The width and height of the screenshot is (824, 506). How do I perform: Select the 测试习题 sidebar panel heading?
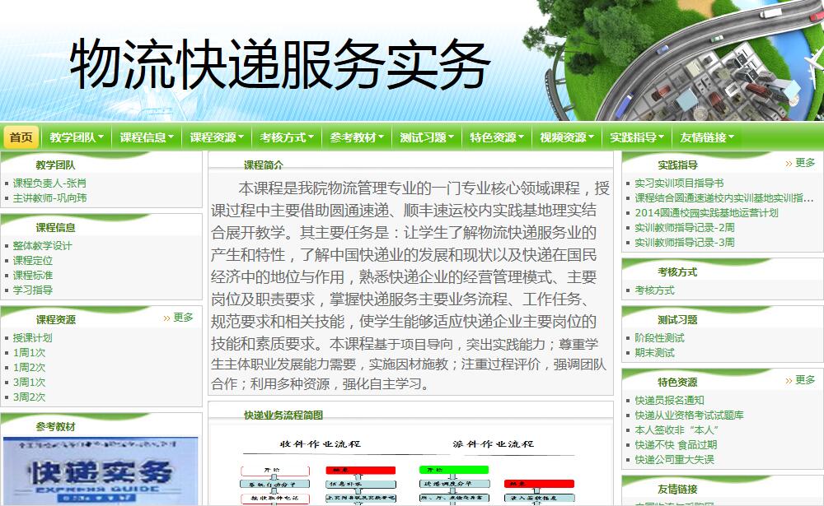(677, 320)
